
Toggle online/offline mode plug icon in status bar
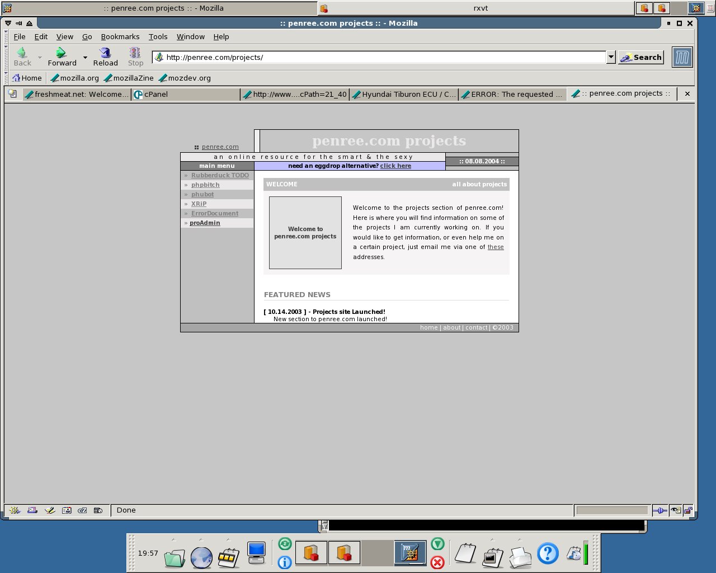pyautogui.click(x=660, y=510)
